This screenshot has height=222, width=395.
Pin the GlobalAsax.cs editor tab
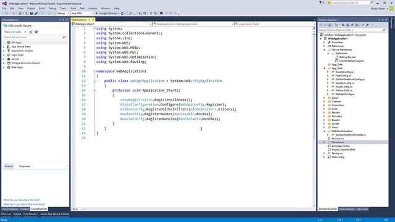click(89, 20)
